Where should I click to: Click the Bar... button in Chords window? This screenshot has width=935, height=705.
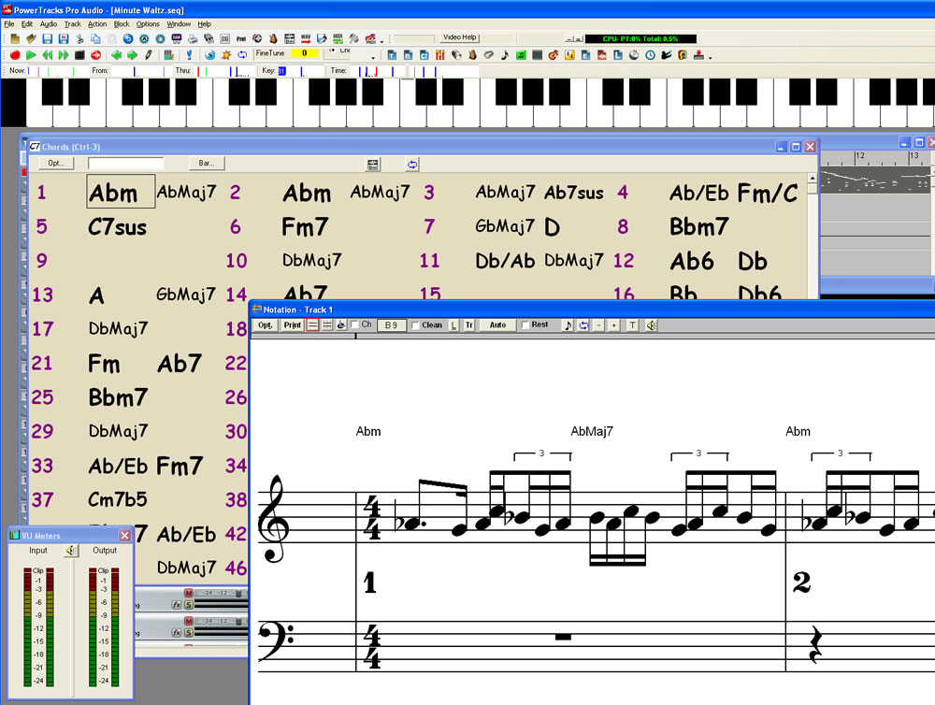(207, 163)
